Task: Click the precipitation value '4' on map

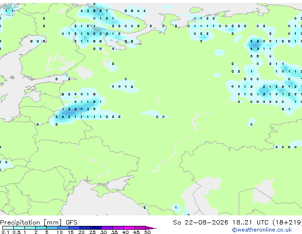Action: tap(63, 117)
